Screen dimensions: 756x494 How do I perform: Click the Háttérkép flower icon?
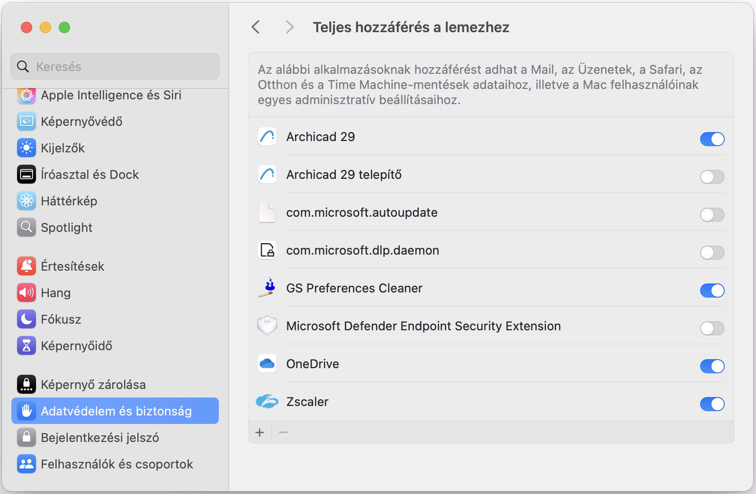click(x=27, y=201)
